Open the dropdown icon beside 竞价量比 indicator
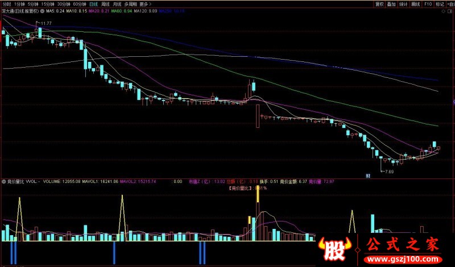The image size is (455, 267). (x=4, y=182)
